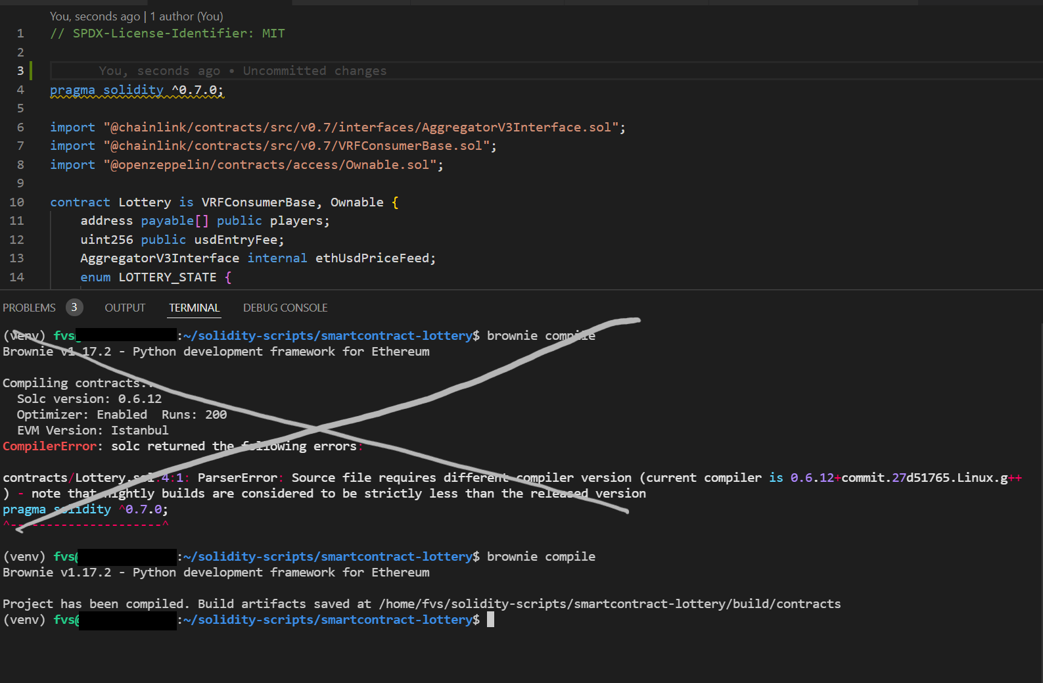Switch to the OUTPUT tab
The width and height of the screenshot is (1043, 683).
coord(125,308)
